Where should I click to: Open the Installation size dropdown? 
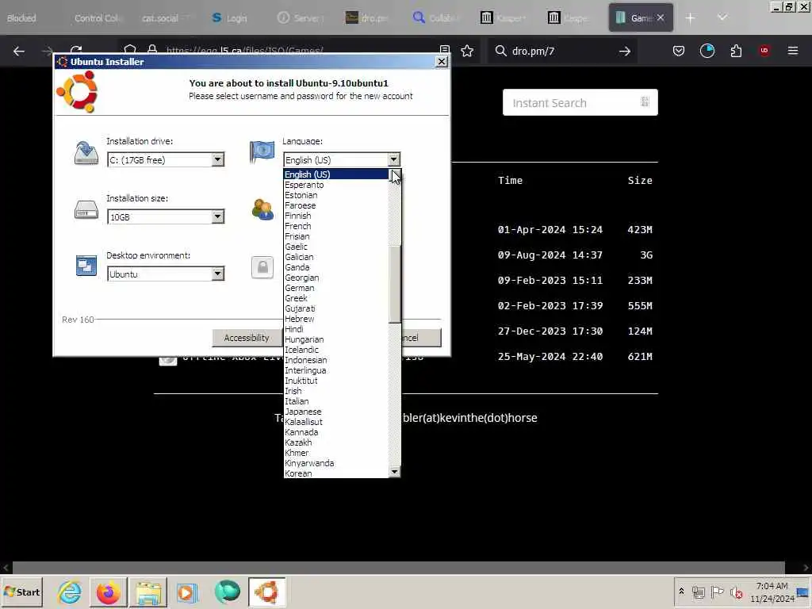coord(217,216)
